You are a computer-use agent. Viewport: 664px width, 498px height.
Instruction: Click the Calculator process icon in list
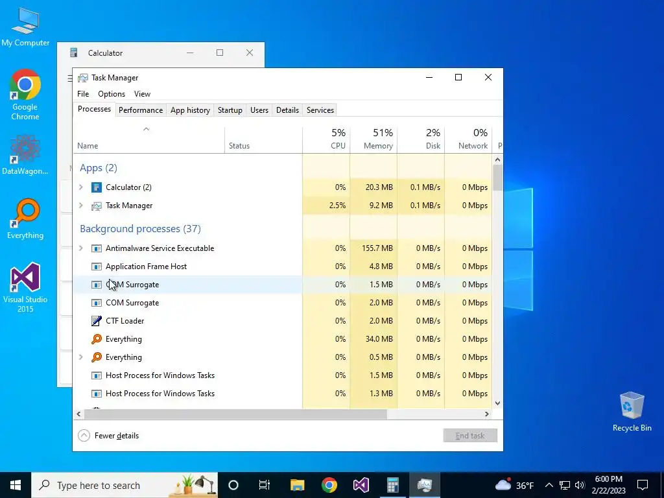tap(97, 187)
